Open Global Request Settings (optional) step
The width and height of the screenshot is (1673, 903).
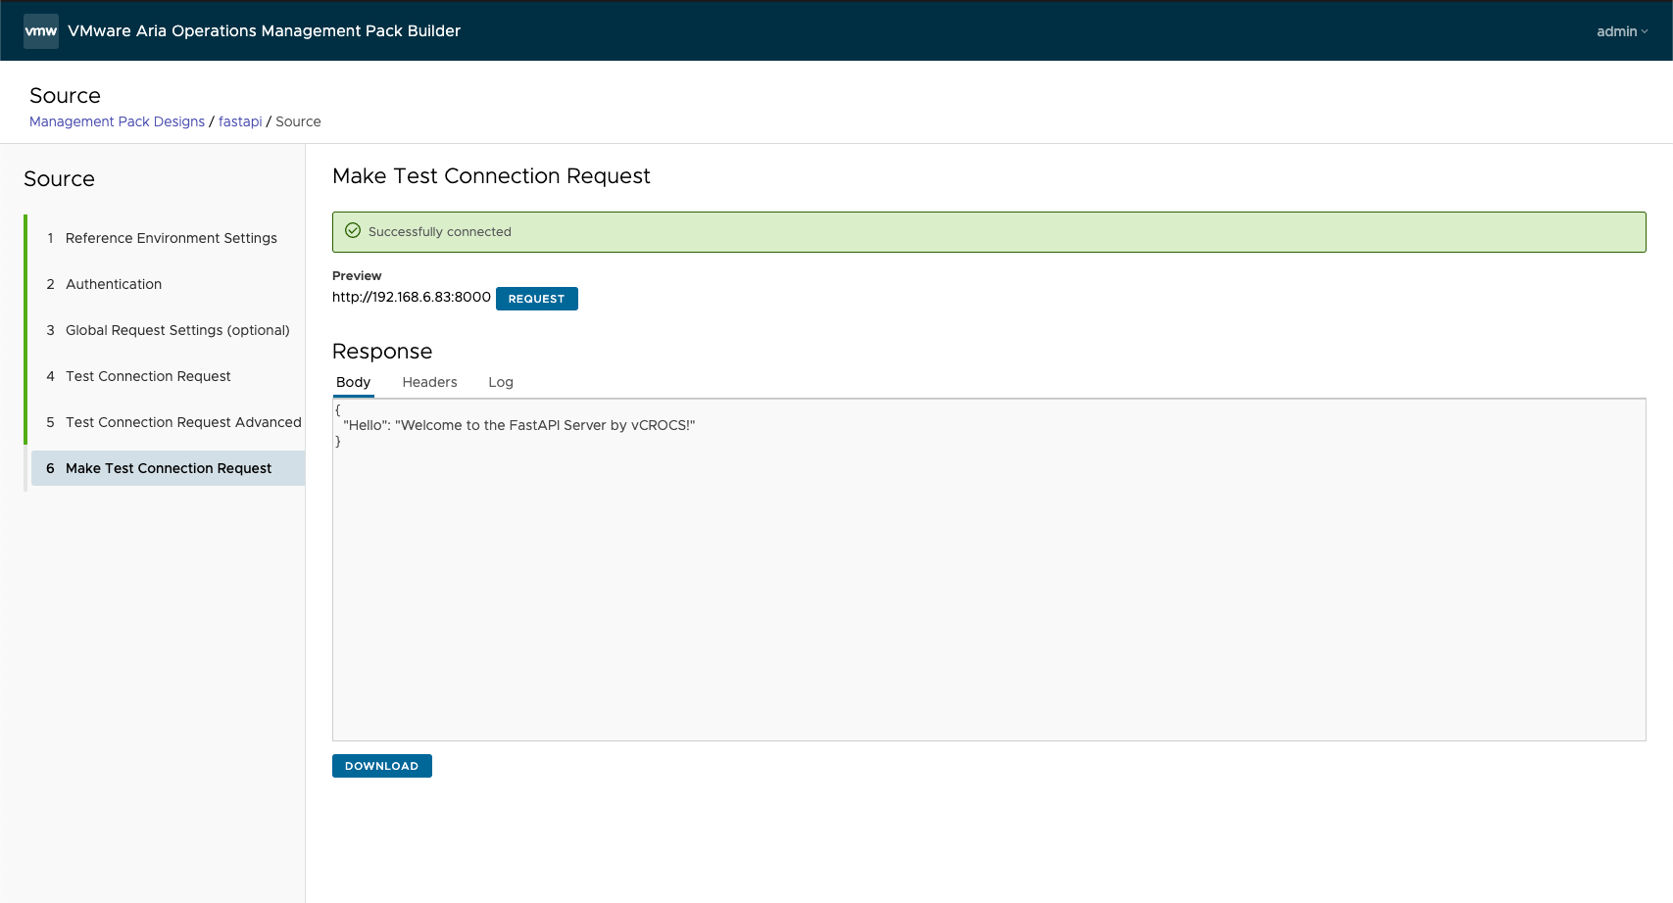(x=177, y=330)
